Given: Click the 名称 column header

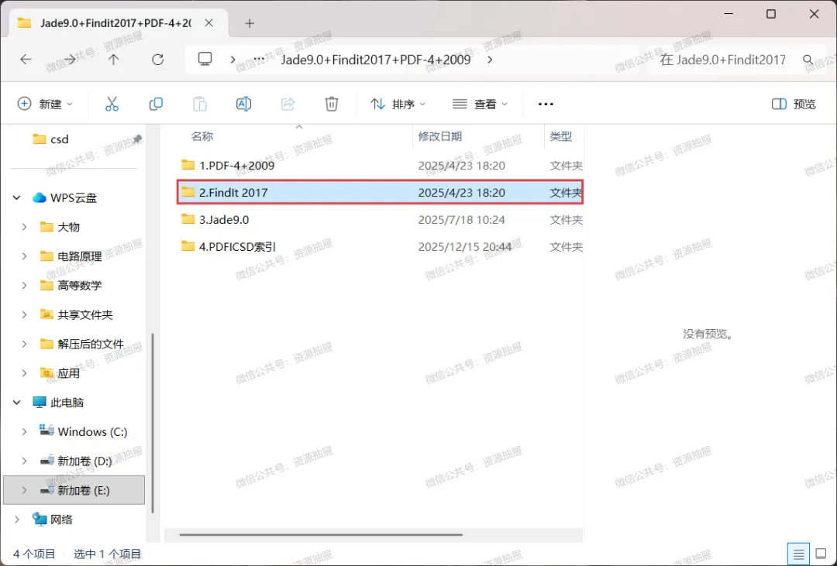Looking at the screenshot, I should tap(201, 136).
